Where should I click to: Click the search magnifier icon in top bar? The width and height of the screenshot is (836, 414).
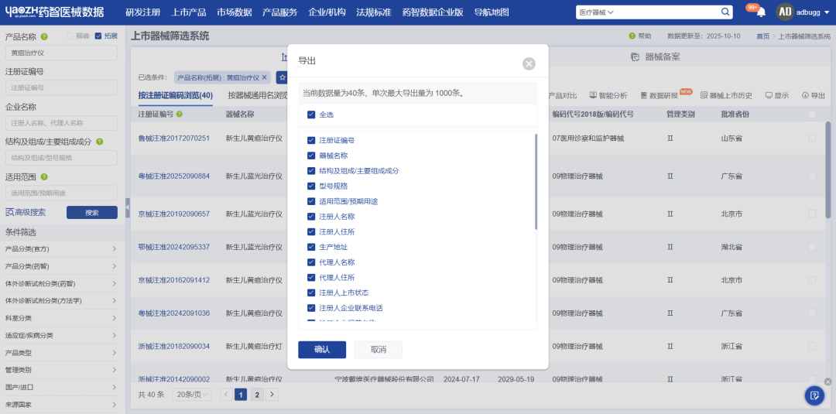pyautogui.click(x=725, y=12)
